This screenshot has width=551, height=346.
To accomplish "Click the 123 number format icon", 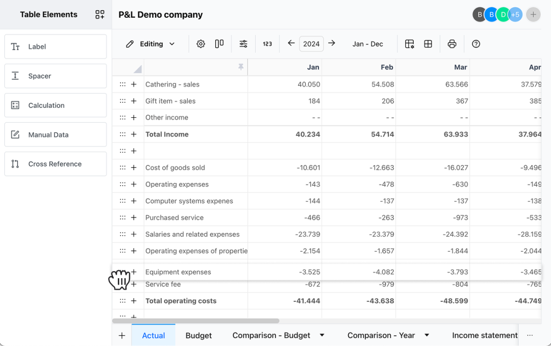I will (x=267, y=44).
